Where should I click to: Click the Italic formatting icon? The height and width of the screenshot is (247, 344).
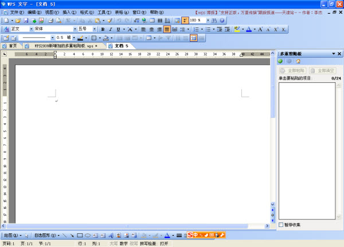click(111, 29)
